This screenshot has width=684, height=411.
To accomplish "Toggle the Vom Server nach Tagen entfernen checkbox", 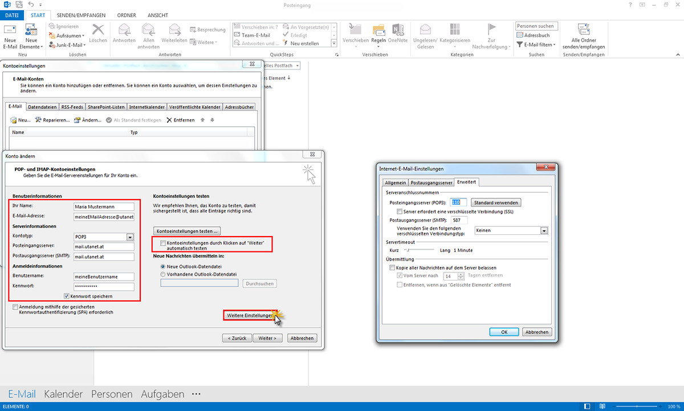I will pos(400,275).
